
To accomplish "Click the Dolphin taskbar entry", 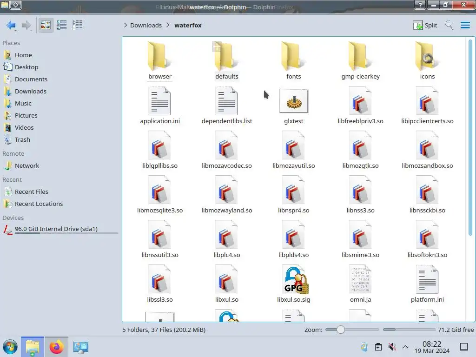I will pyautogui.click(x=33, y=347).
